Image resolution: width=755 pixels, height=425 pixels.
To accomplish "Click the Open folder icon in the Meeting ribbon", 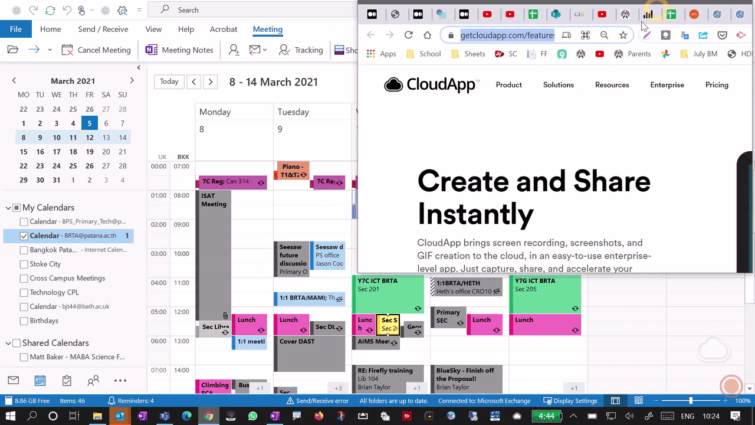I will [13, 50].
